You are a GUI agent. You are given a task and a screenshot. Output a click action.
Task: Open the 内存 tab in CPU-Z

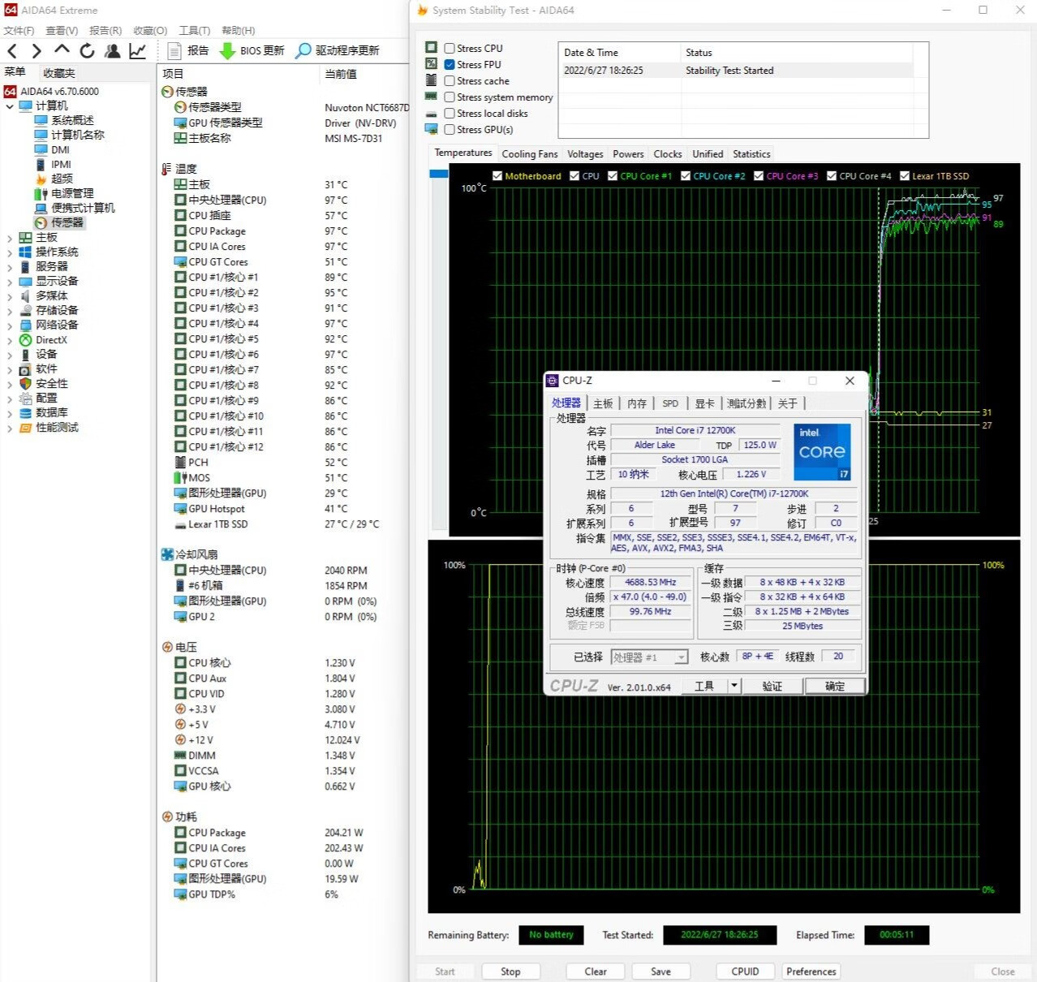point(637,403)
